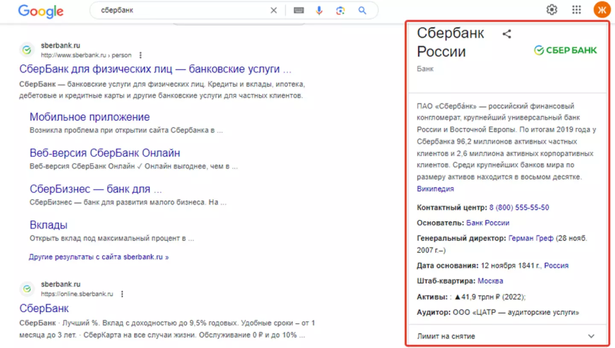The image size is (615, 348).
Task: Open the Википедия source link
Action: coord(435,188)
